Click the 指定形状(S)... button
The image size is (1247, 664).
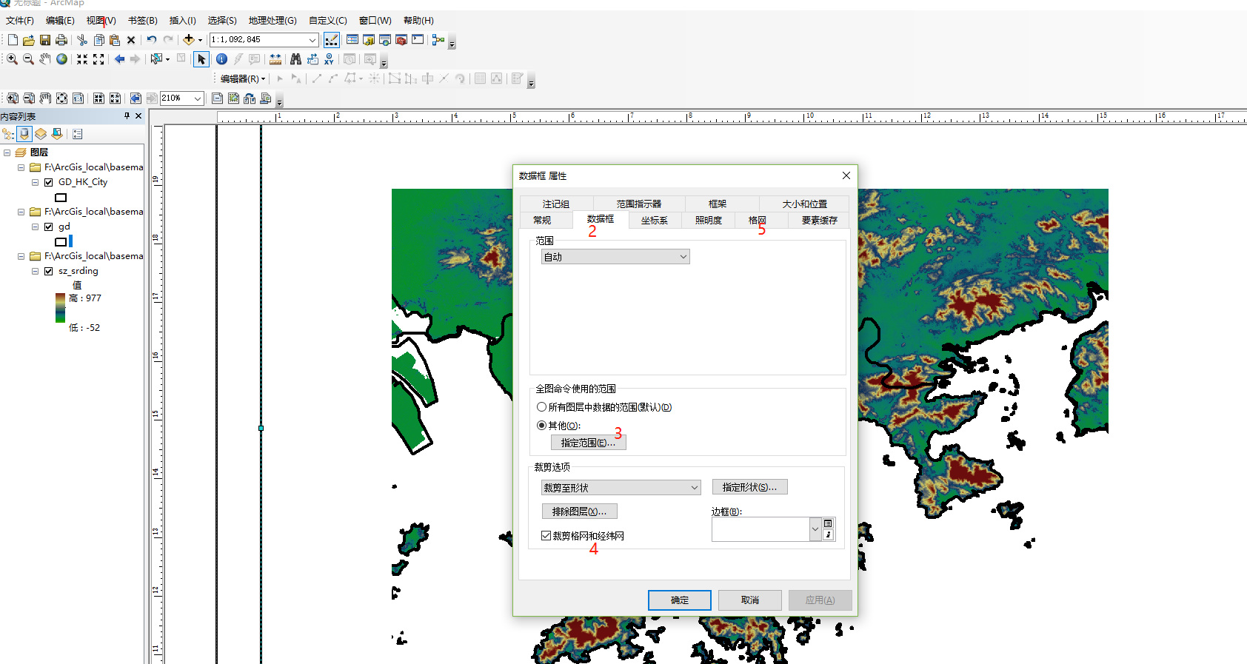coord(750,487)
